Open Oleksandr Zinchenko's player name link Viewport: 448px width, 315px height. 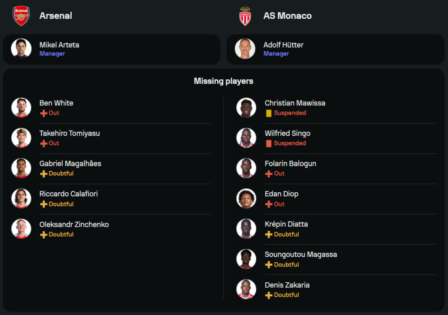tap(74, 224)
